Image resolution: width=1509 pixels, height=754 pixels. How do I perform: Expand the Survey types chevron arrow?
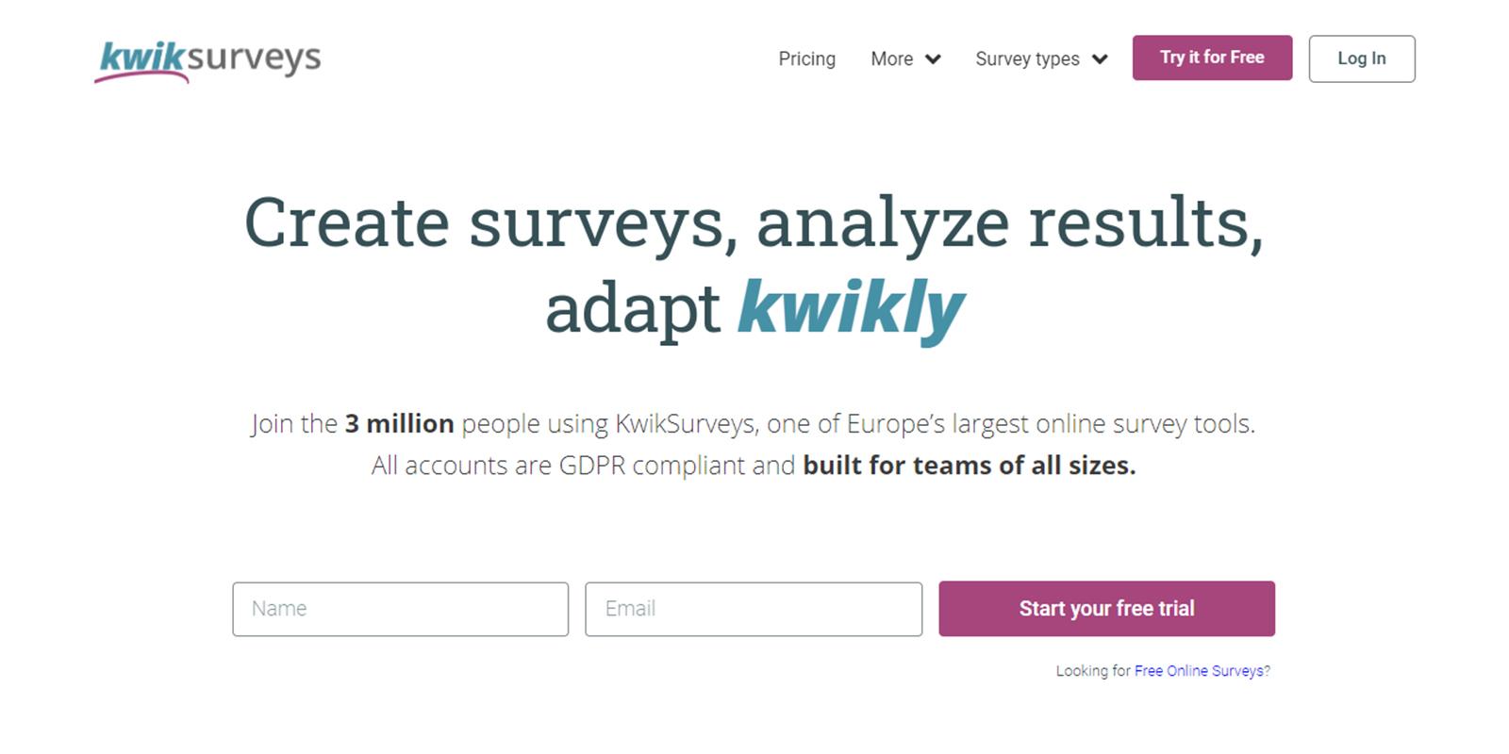pos(1100,59)
